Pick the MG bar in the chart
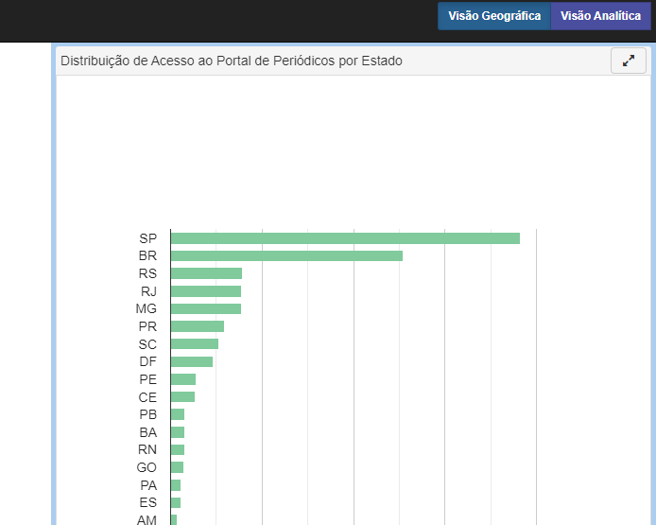Screen dimensions: 656x525 point(206,308)
